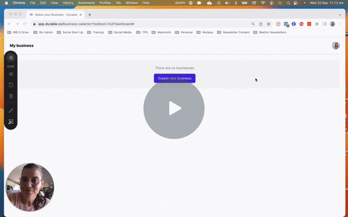Viewport: 348px width, 217px height.
Task: Delete recording using the trash icon
Action: coord(11,96)
